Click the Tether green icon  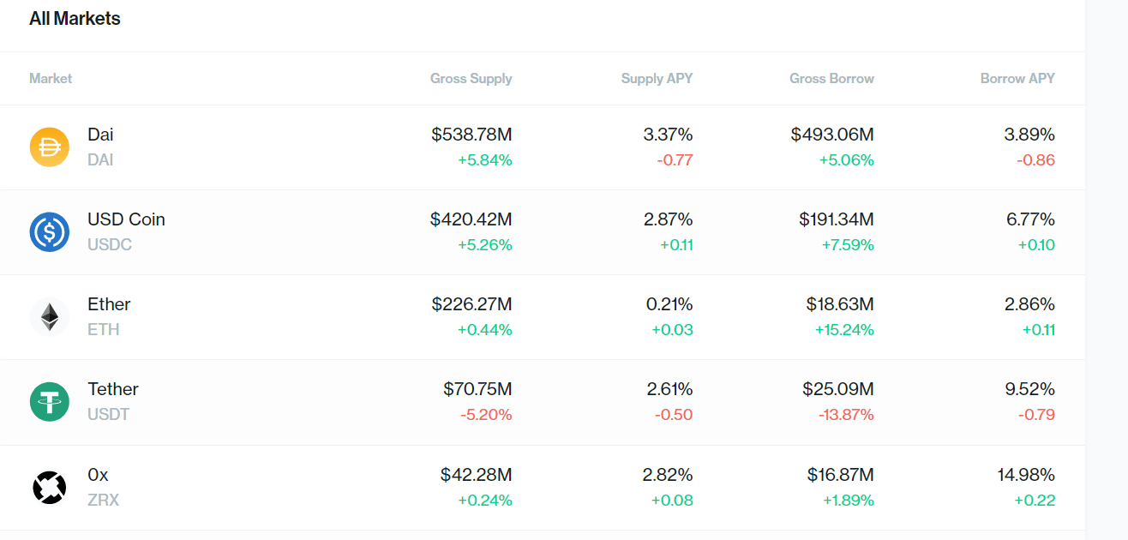[x=49, y=401]
